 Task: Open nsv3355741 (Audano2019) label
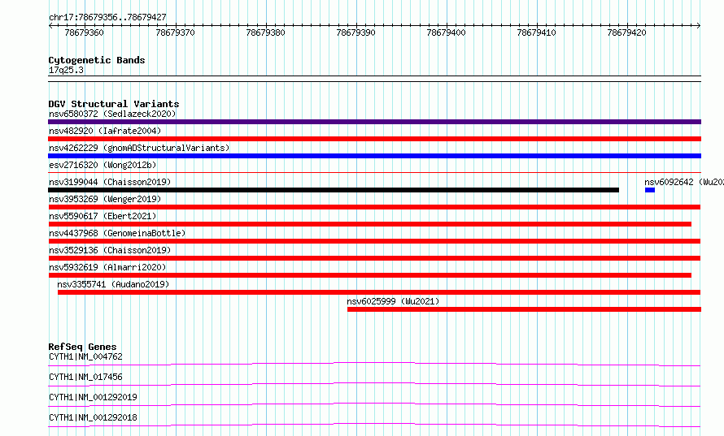tap(113, 284)
